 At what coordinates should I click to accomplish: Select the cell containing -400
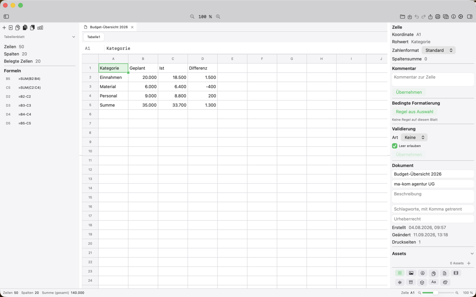pyautogui.click(x=203, y=86)
